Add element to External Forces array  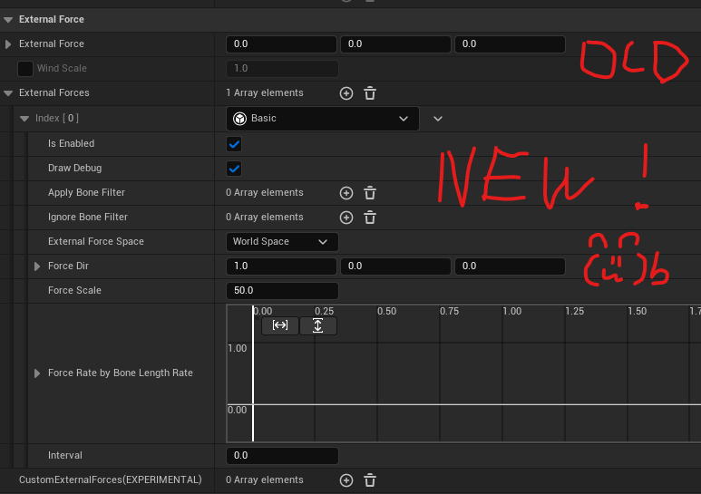pos(346,93)
